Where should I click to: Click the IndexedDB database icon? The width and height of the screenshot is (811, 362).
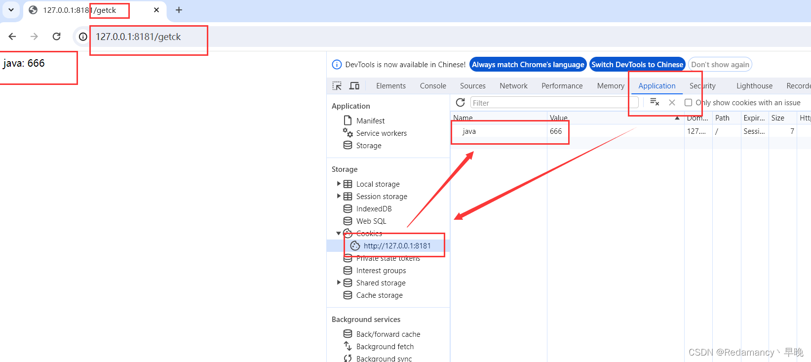(348, 209)
